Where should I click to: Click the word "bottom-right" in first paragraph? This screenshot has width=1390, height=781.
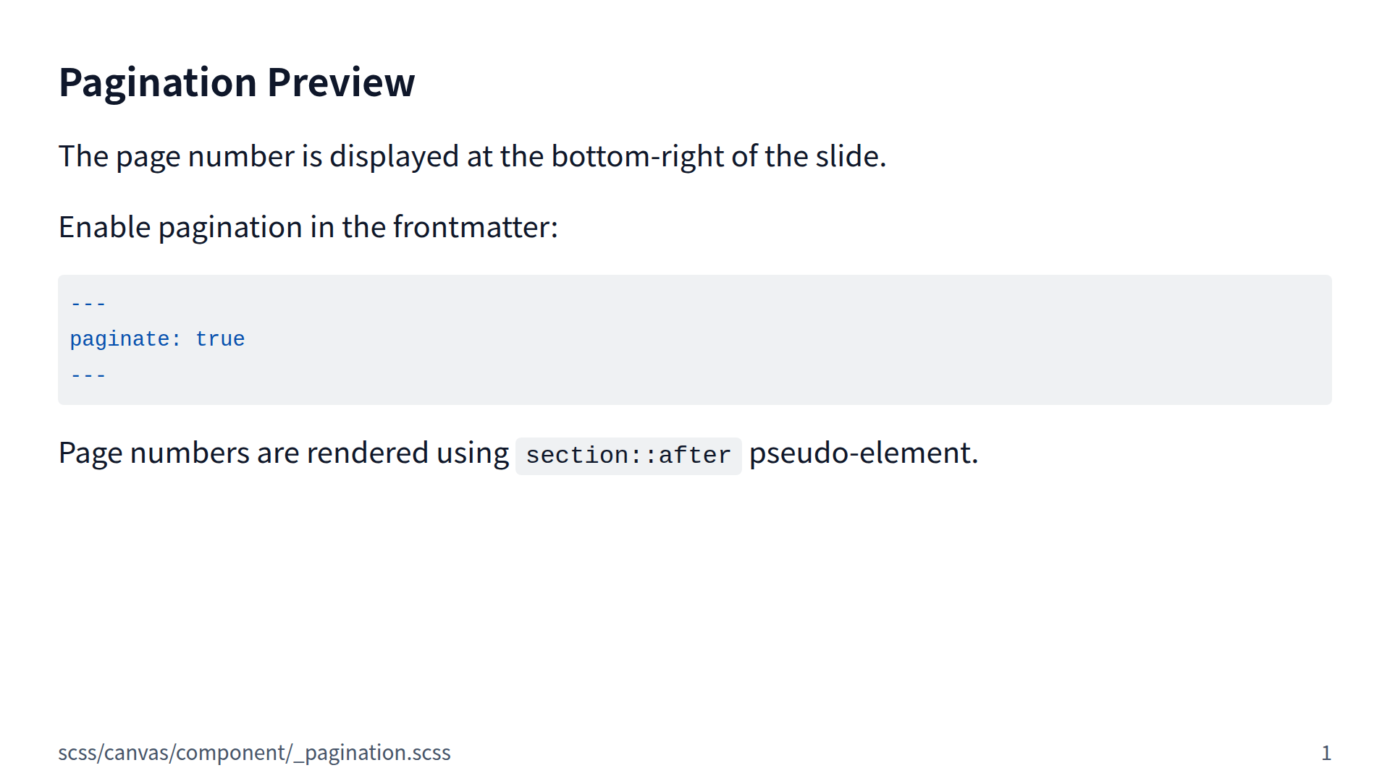(637, 156)
